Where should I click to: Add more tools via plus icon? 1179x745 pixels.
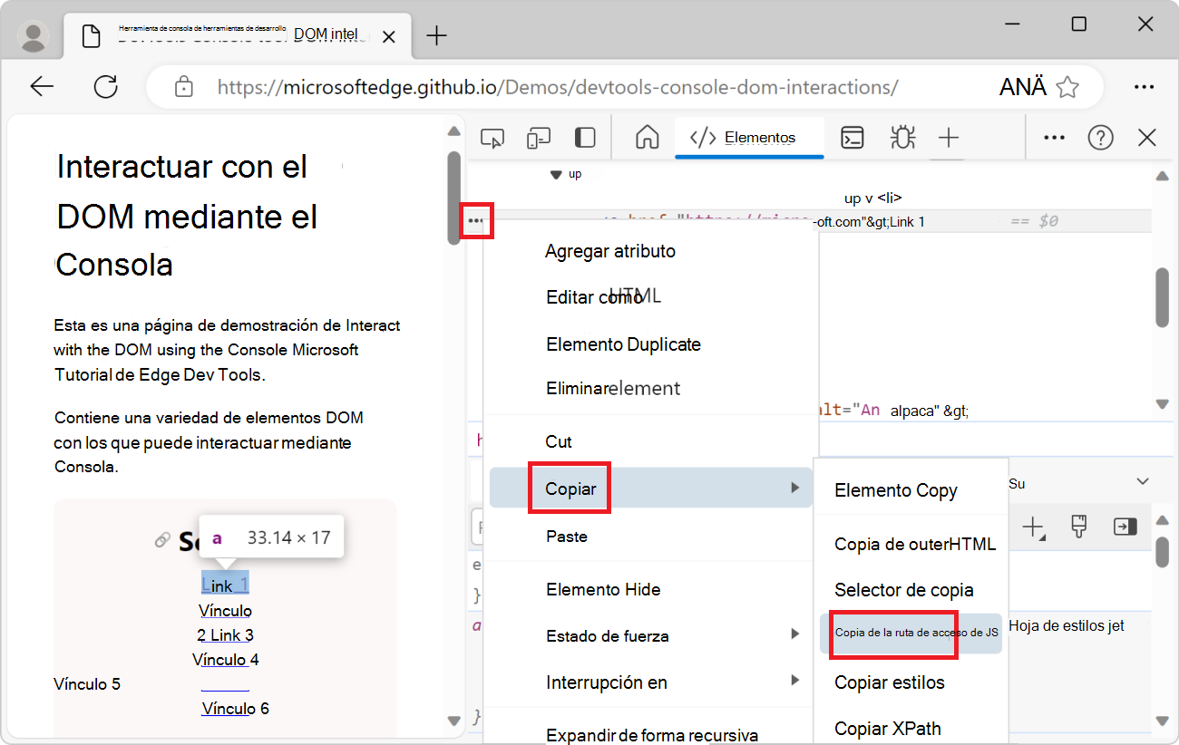[949, 137]
